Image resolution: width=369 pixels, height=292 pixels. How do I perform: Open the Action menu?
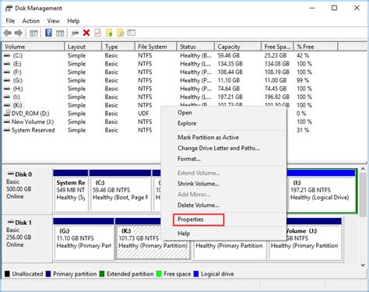click(x=31, y=21)
